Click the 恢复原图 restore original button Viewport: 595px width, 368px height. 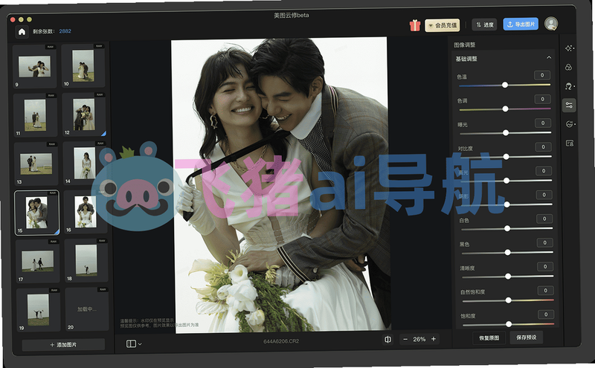click(489, 338)
